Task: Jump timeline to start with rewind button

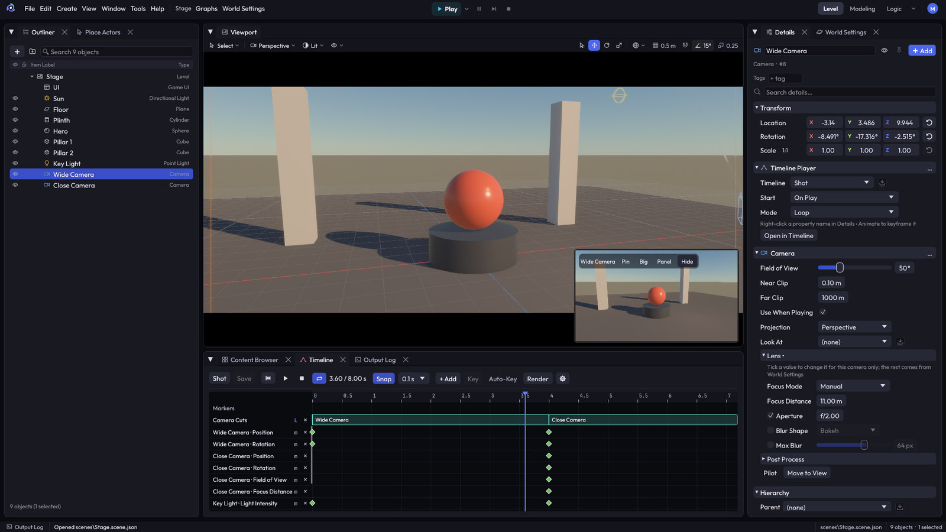Action: point(268,378)
